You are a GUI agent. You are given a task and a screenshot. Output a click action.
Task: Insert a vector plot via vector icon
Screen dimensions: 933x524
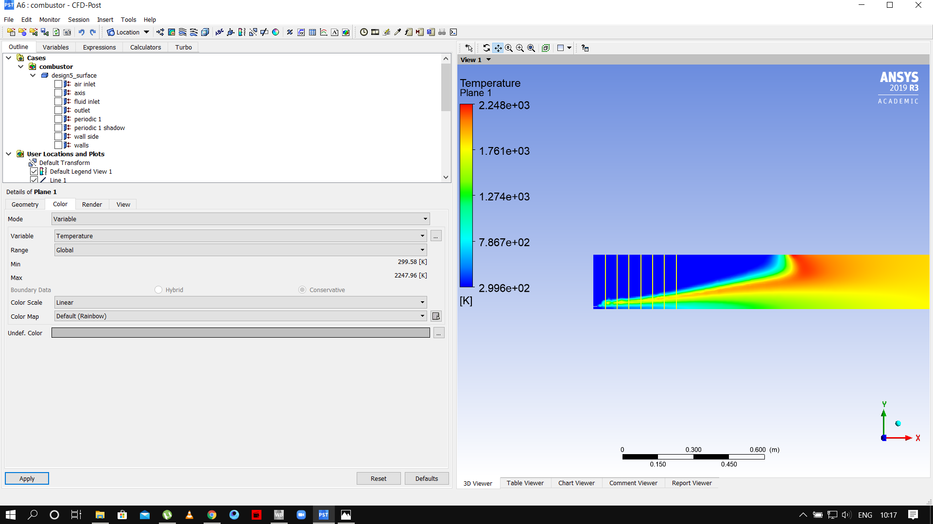click(160, 32)
